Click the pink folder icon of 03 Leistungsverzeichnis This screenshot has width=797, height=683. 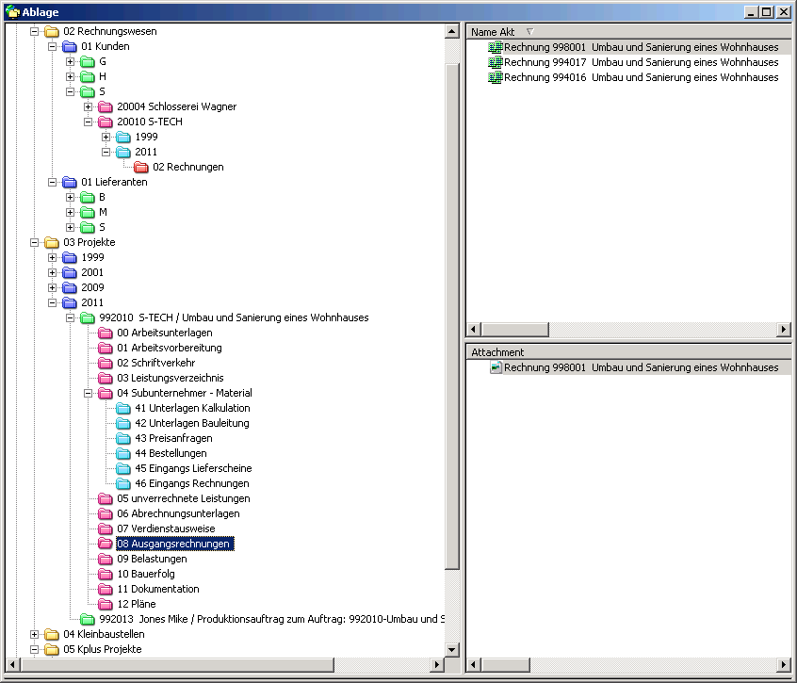106,378
